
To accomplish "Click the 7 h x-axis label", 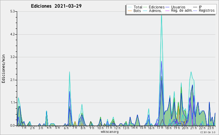I will (x=74, y=128).
